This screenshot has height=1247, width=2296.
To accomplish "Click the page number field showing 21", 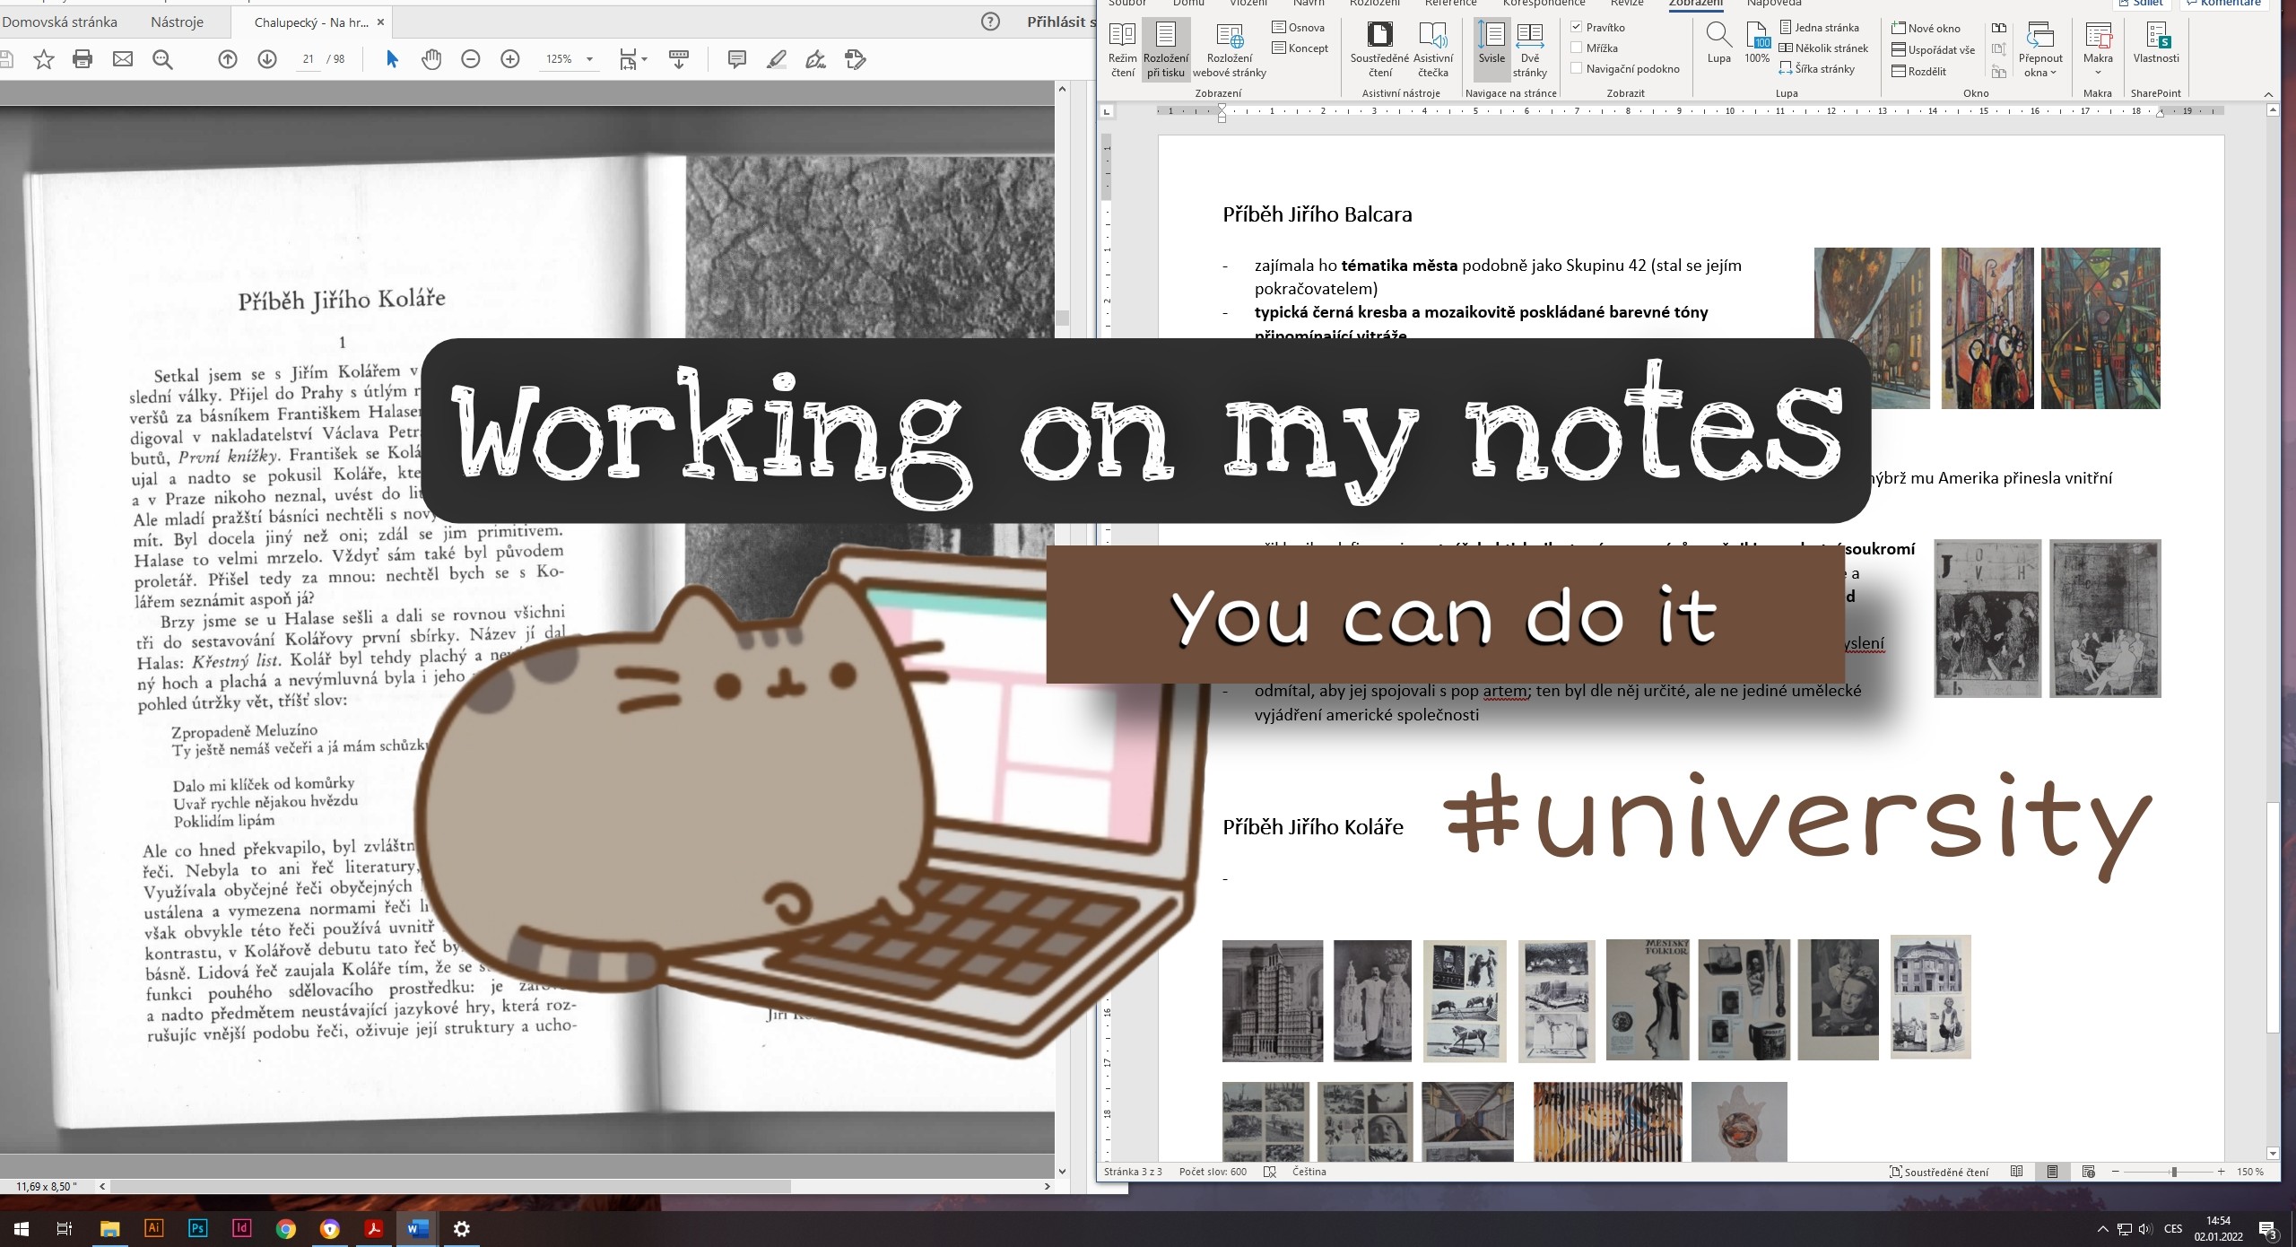I will [308, 59].
